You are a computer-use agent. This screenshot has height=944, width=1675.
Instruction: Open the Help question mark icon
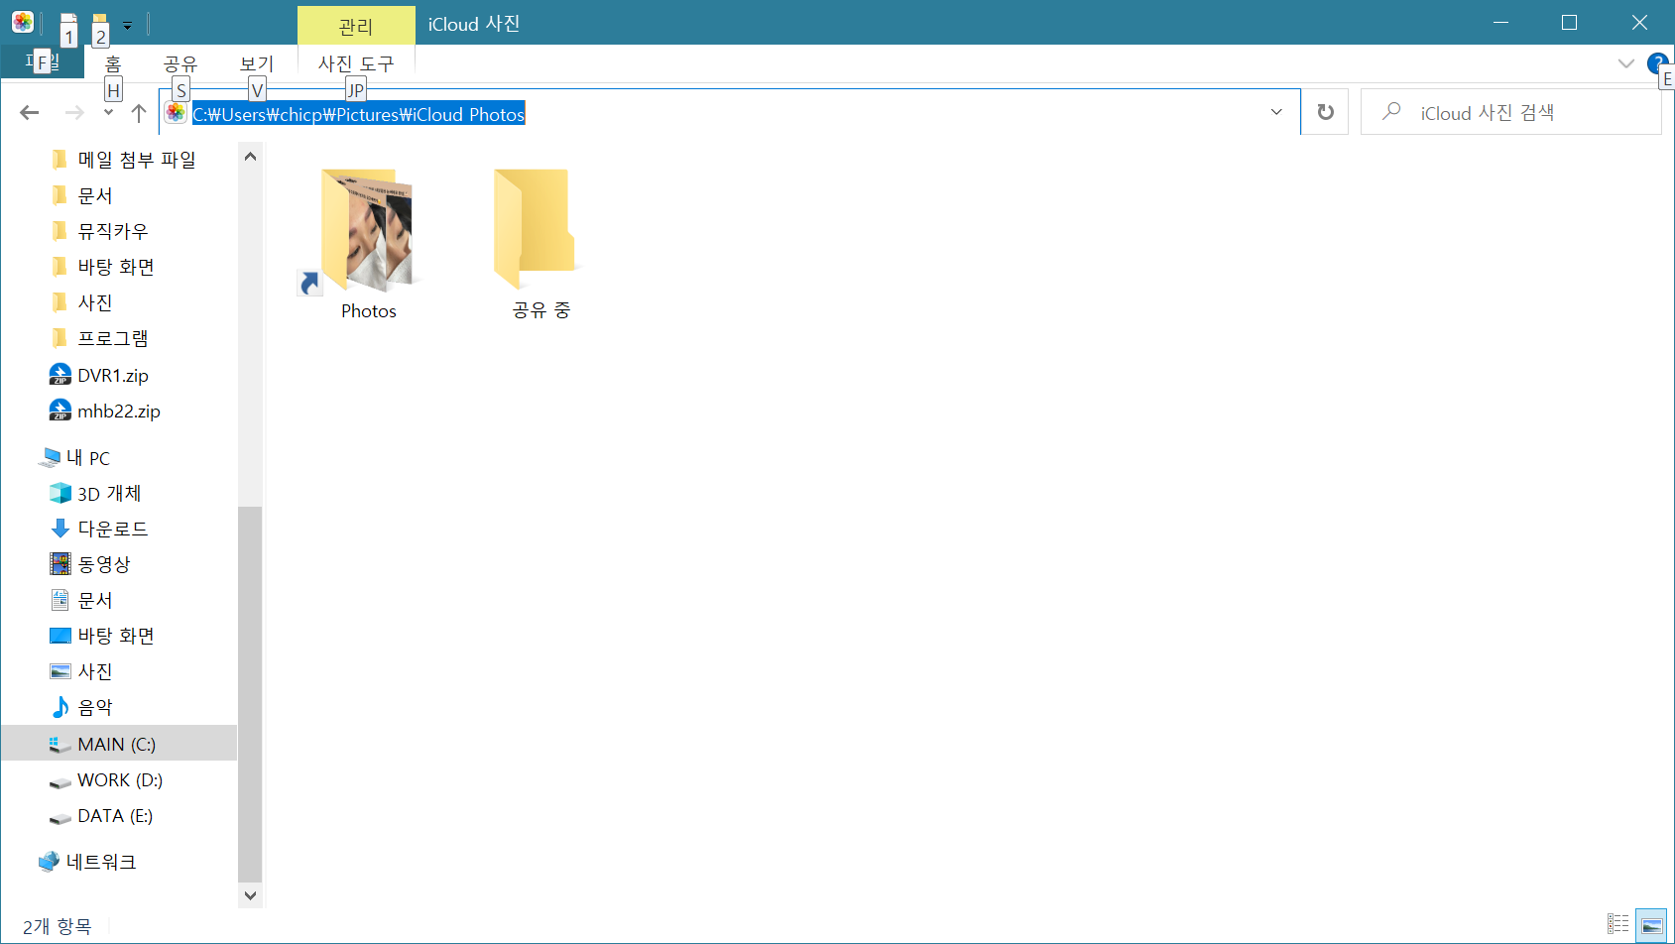pyautogui.click(x=1656, y=63)
